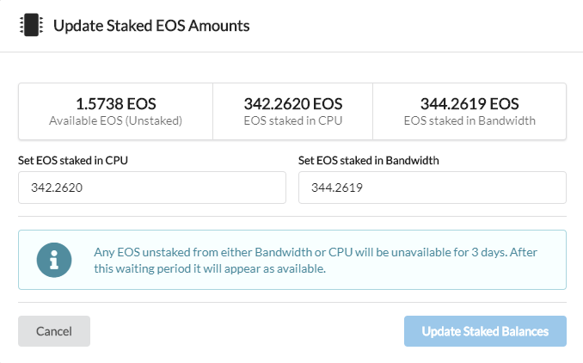Focus the Bandwidth stake input field
Screen dimensions: 583x363
point(432,188)
